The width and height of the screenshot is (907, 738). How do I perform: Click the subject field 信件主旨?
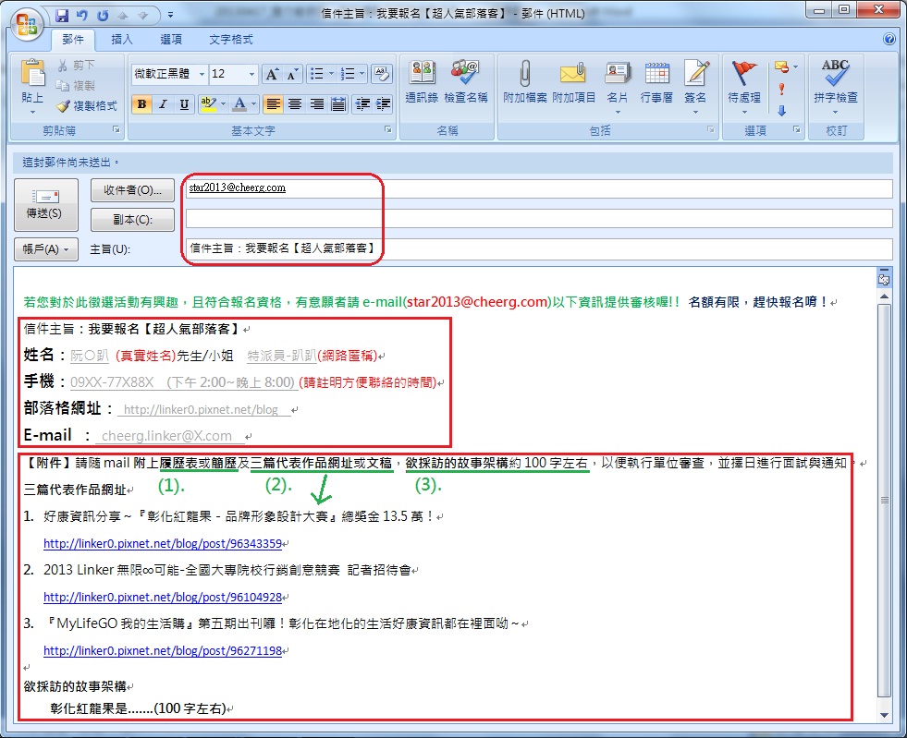(538, 248)
